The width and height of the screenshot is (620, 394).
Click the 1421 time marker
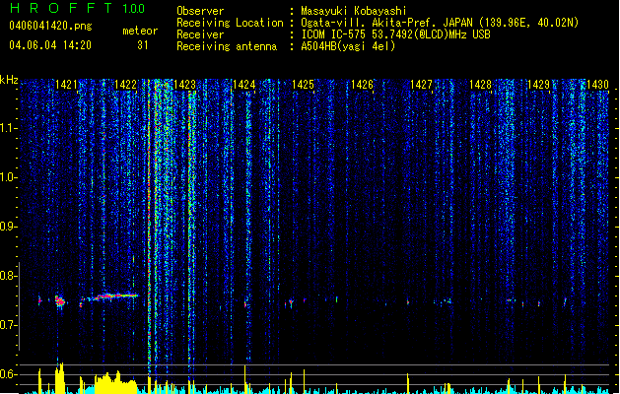tap(66, 85)
